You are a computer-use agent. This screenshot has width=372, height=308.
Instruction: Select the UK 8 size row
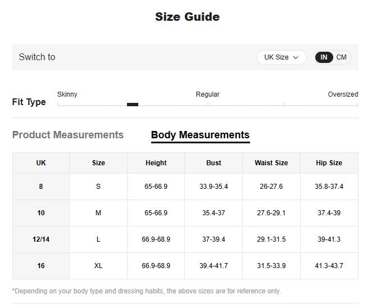(x=41, y=187)
